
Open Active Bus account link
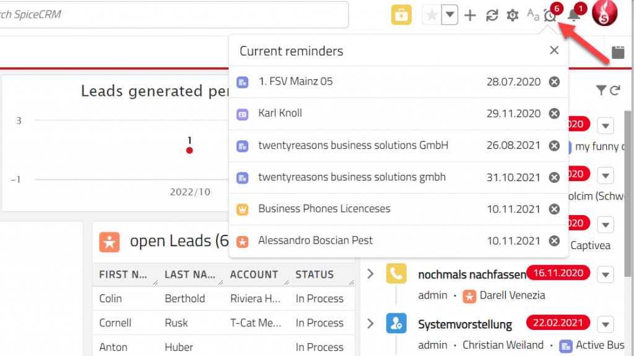pyautogui.click(x=599, y=345)
